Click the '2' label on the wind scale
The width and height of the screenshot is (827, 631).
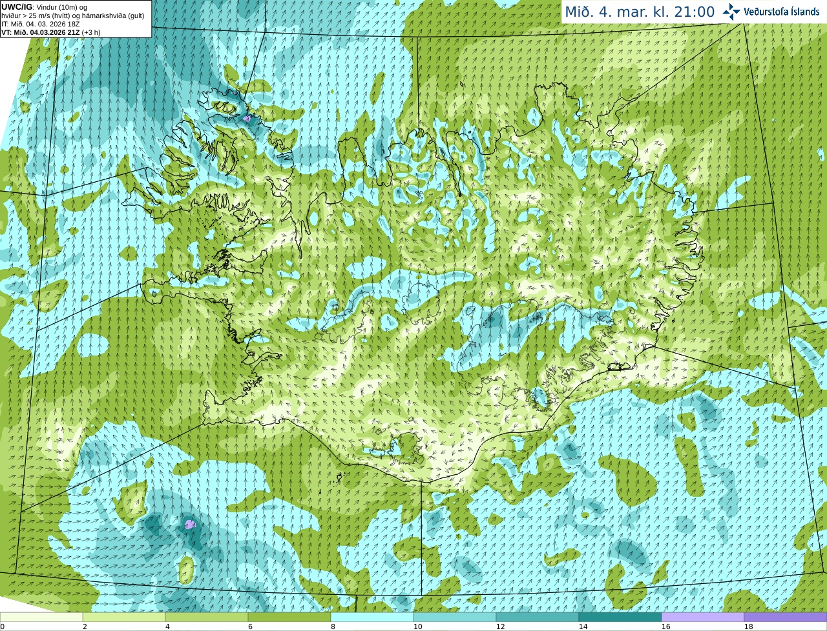point(85,626)
